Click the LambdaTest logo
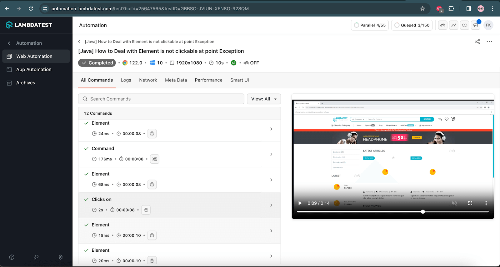 [x=29, y=25]
